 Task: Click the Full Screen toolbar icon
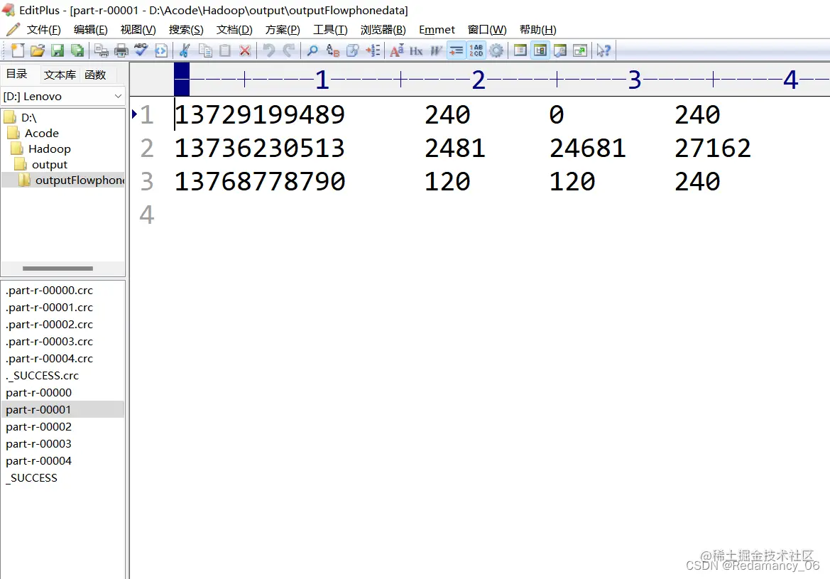click(580, 51)
